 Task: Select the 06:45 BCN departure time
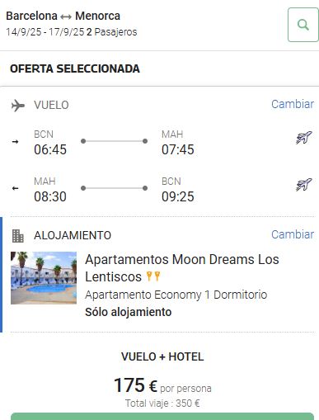tap(50, 149)
